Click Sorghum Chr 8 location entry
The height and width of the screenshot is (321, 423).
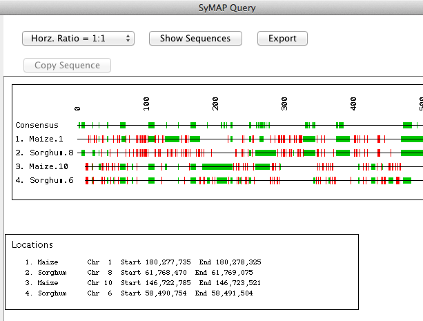point(139,273)
